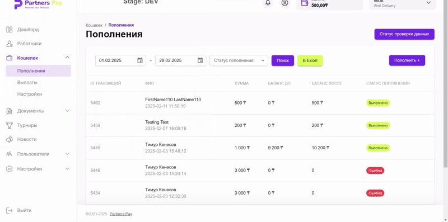
Task: Click the БАЛАНС ПОСЛЕ column header
Action: pyautogui.click(x=327, y=84)
